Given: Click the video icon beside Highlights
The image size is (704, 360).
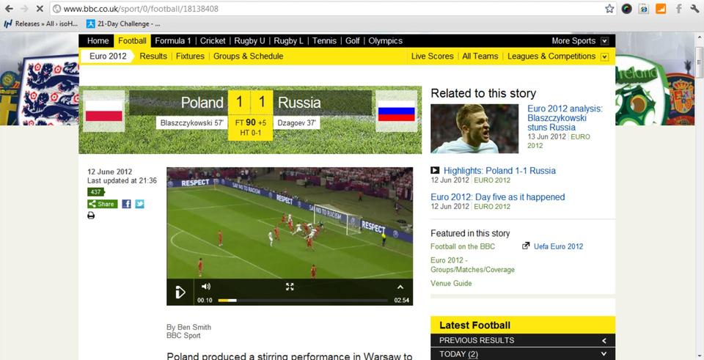Looking at the screenshot, I should pos(435,170).
